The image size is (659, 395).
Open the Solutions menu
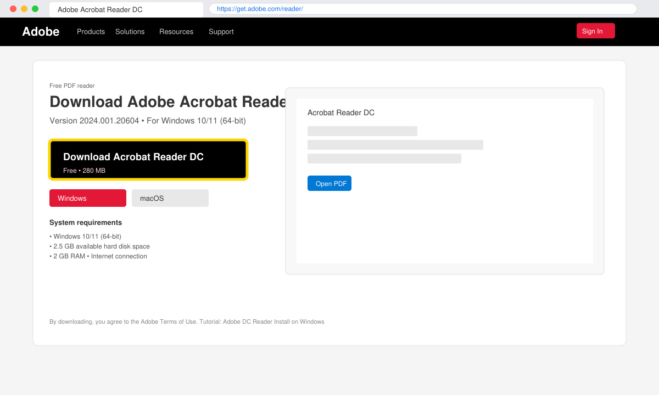130,32
